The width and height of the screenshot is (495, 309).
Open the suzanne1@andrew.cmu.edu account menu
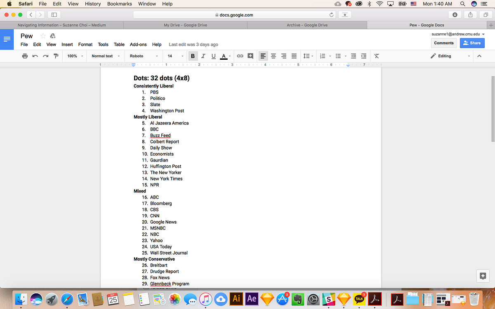pyautogui.click(x=458, y=34)
